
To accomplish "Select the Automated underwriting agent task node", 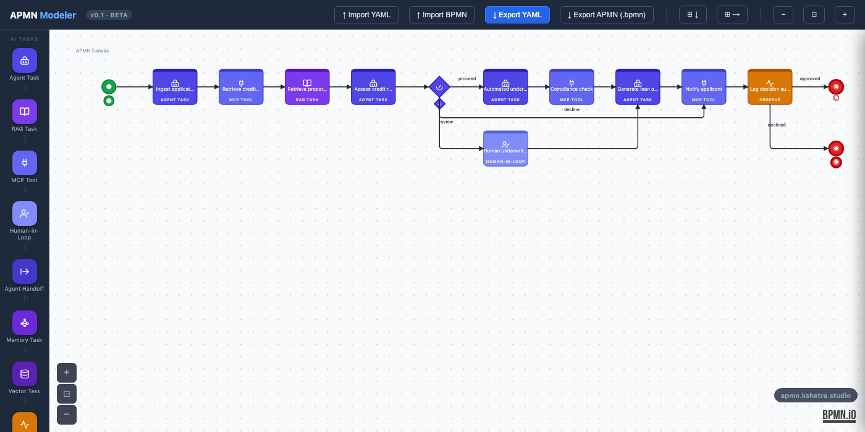I will click(x=505, y=87).
